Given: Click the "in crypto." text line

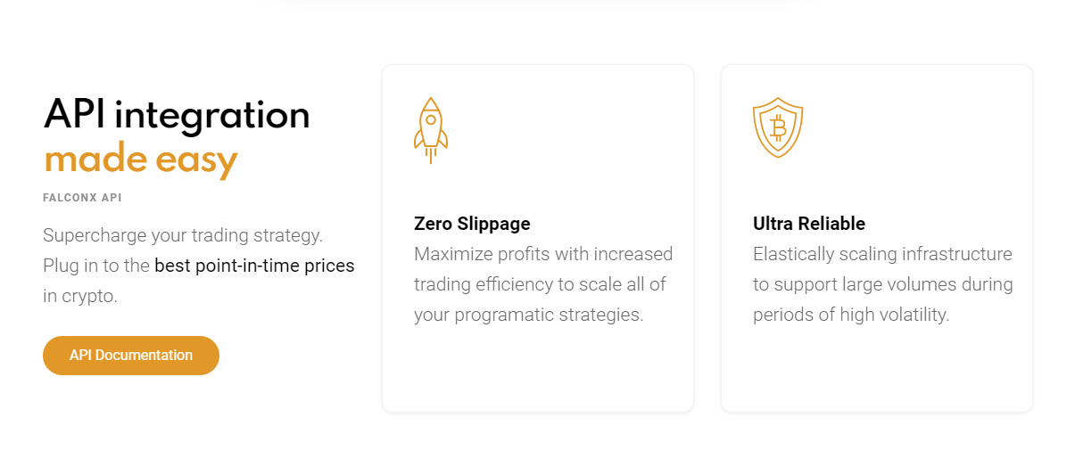Looking at the screenshot, I should pos(80,296).
